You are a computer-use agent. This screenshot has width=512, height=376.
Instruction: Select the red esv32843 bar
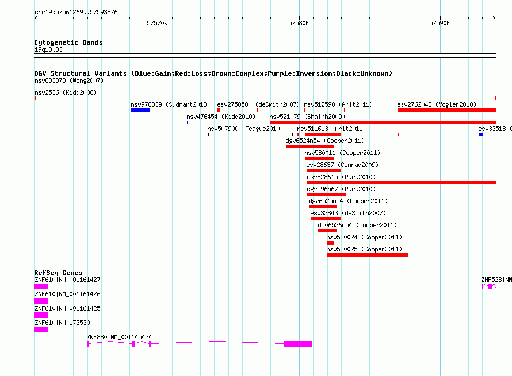point(326,219)
